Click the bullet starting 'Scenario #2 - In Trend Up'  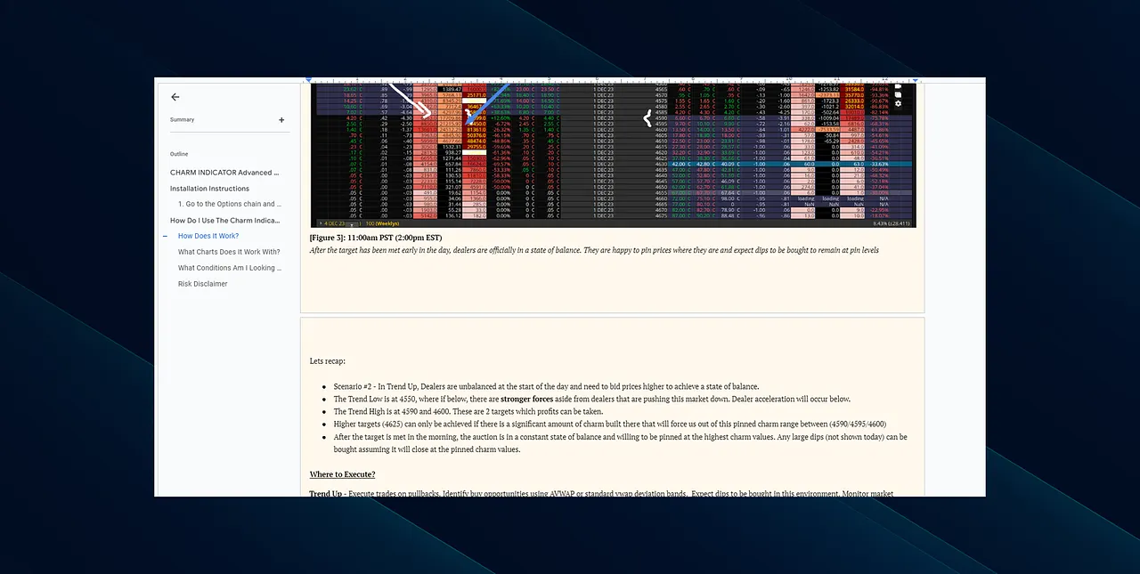pyautogui.click(x=546, y=387)
